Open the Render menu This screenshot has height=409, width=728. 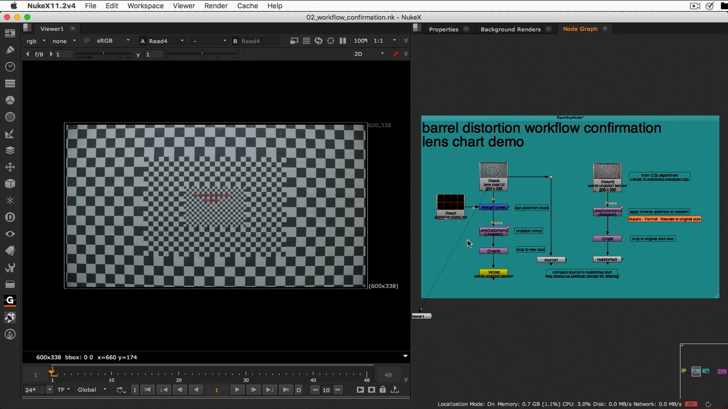click(216, 6)
